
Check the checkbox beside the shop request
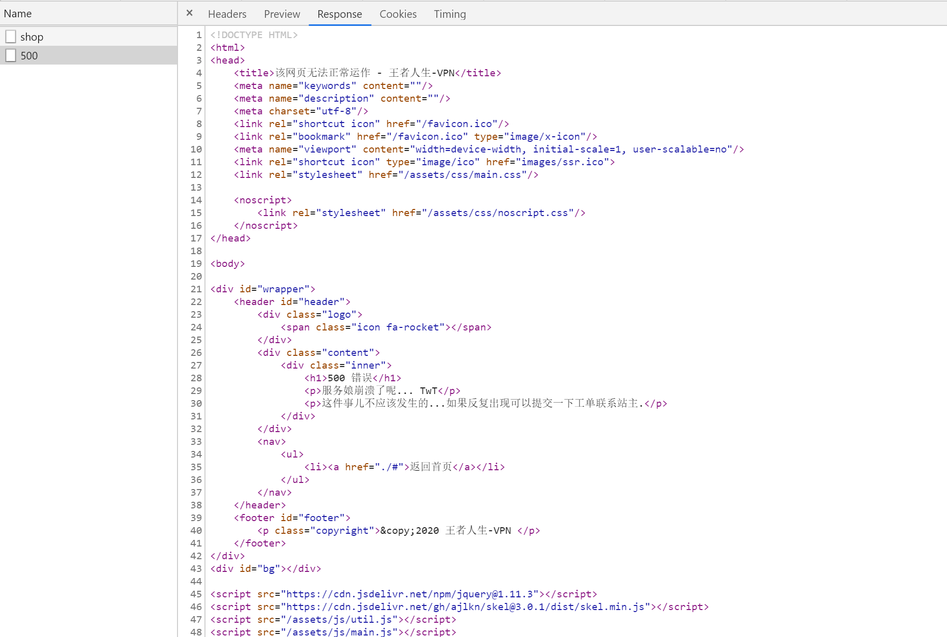click(x=10, y=36)
